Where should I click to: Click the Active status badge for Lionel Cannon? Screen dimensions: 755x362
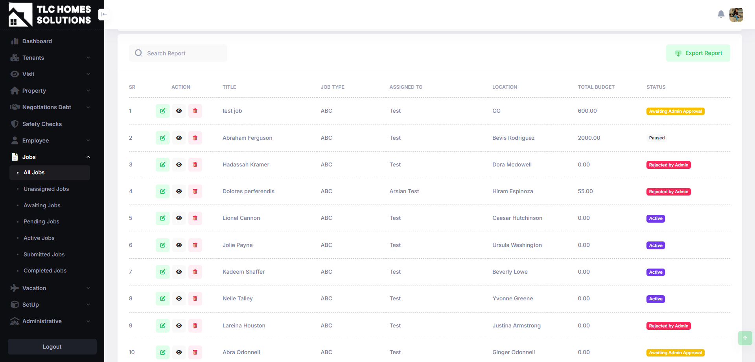656,219
